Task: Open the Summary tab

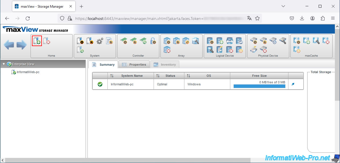Action: tap(103, 65)
